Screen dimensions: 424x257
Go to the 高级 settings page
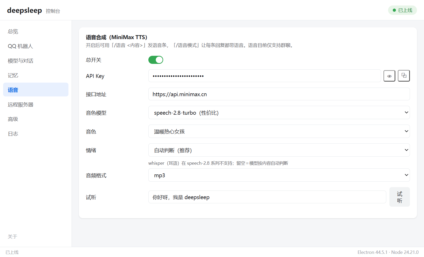[36, 119]
